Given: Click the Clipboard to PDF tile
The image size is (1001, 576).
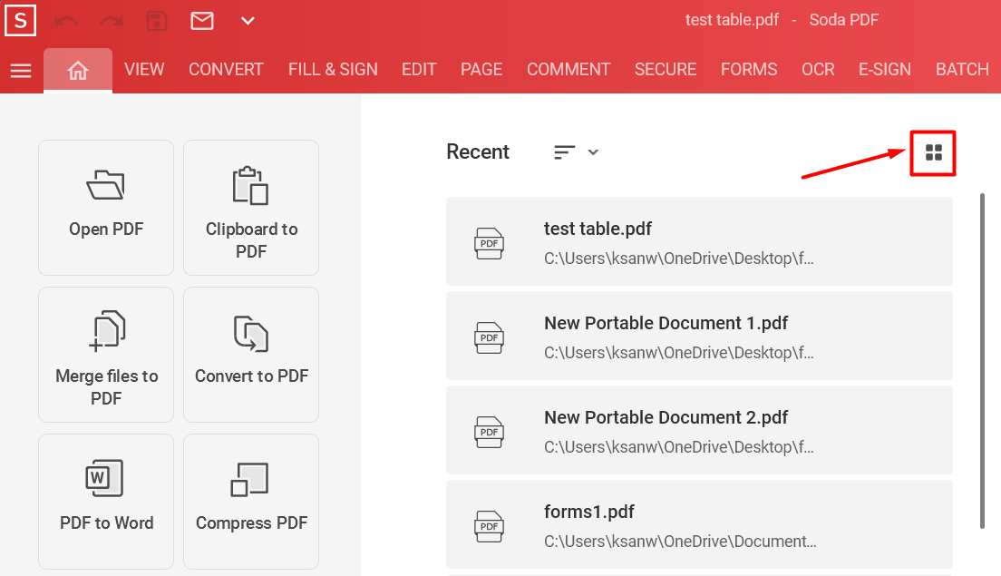Looking at the screenshot, I should 251,208.
